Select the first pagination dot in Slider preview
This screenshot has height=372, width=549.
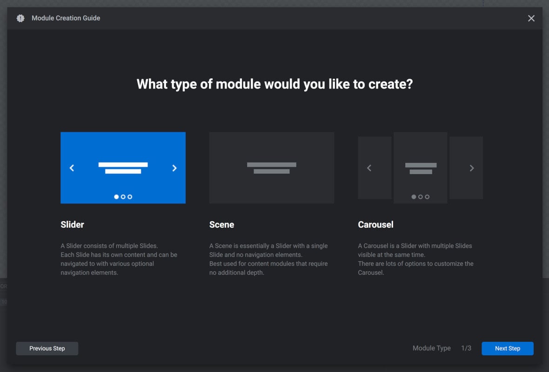[x=116, y=196]
